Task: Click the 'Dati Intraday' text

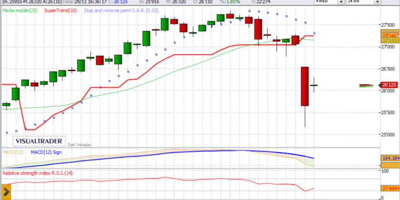Action: 80,145
